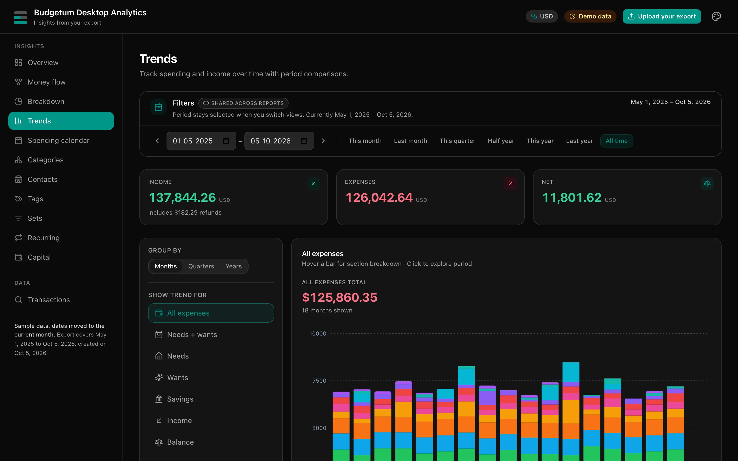Show trend for All expenses
The image size is (738, 461).
tap(211, 313)
